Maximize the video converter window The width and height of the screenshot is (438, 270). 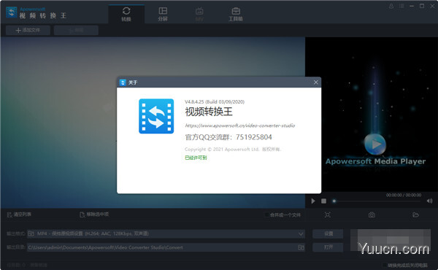click(422, 6)
